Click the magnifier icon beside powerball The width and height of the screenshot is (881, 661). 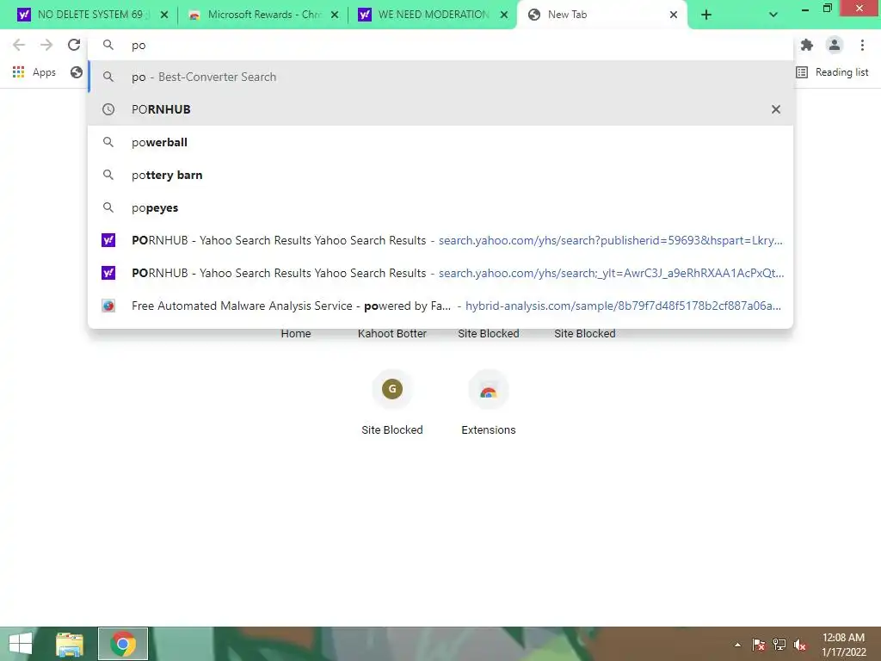[108, 142]
